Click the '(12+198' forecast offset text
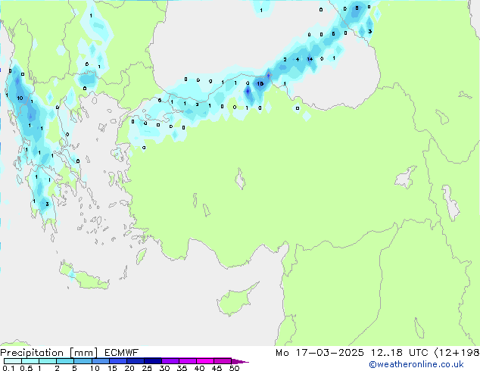The image size is (480, 371). pyautogui.click(x=457, y=353)
